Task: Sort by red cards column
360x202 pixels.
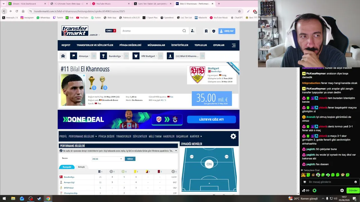Action: 159,171
